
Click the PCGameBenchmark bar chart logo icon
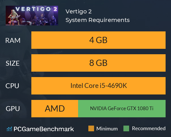coord(9,129)
